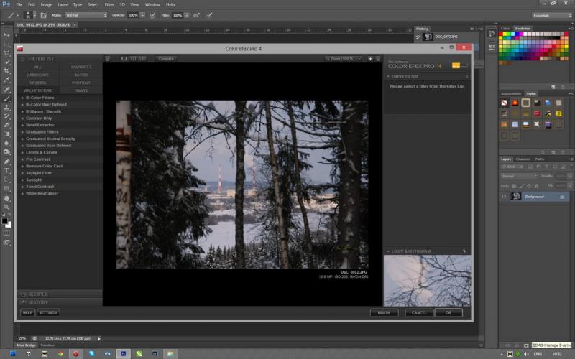This screenshot has width=575, height=359.
Task: Toggle visibility of Background layer
Action: tap(504, 197)
